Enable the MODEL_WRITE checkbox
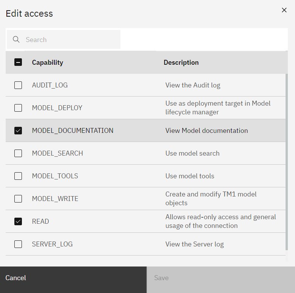Viewport: 295px width, 293px height. [18, 199]
